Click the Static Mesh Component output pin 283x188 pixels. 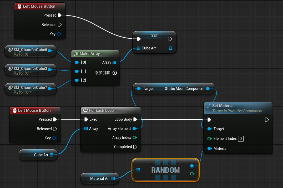tap(208, 89)
